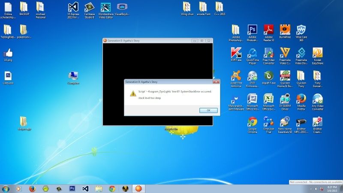
Task: Open the Tony Gonzal folder
Action: (x=317, y=79)
